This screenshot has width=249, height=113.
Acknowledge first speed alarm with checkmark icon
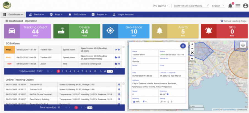point(116,49)
